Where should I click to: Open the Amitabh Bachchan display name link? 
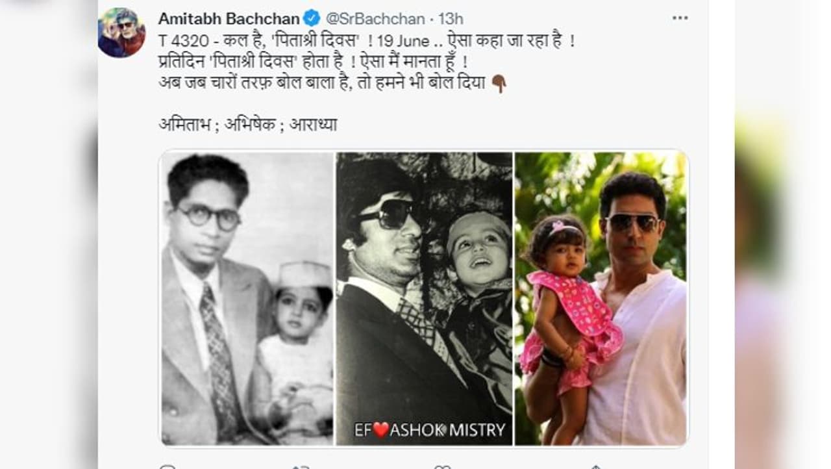pyautogui.click(x=229, y=18)
